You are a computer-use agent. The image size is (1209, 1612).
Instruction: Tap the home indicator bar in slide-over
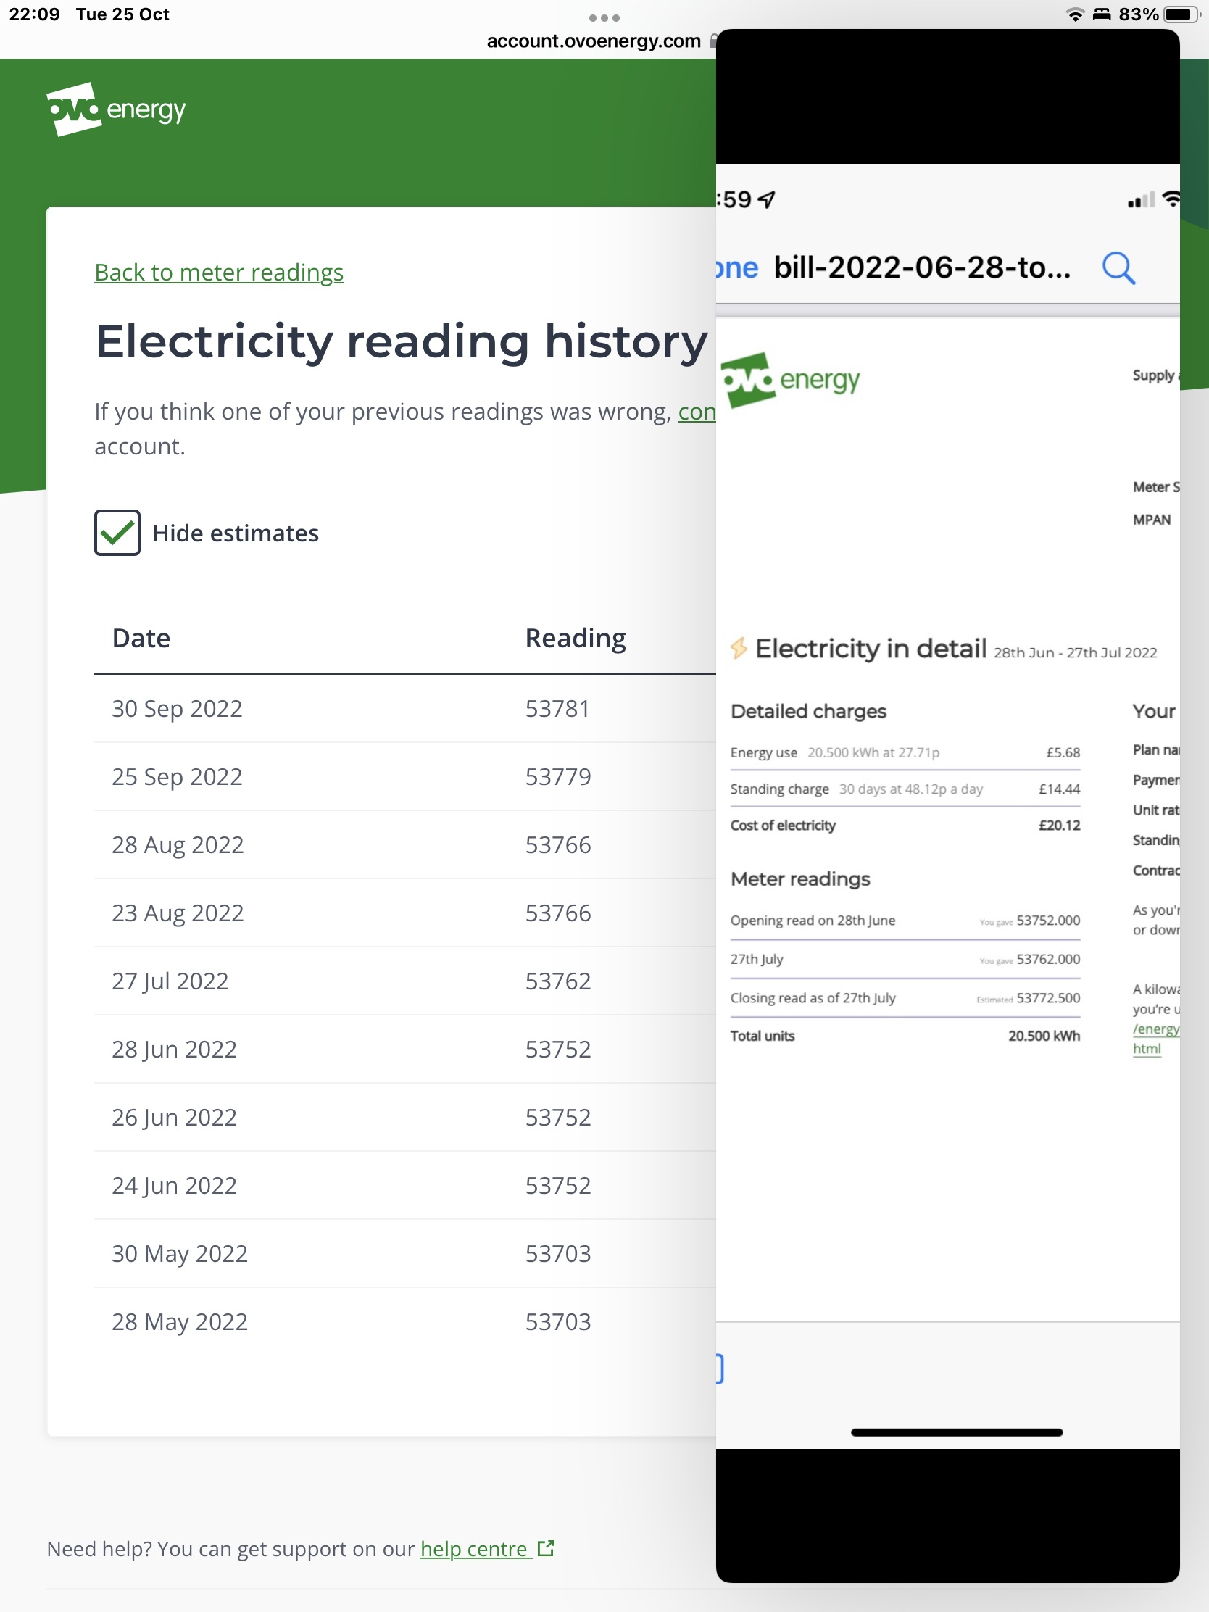956,1432
